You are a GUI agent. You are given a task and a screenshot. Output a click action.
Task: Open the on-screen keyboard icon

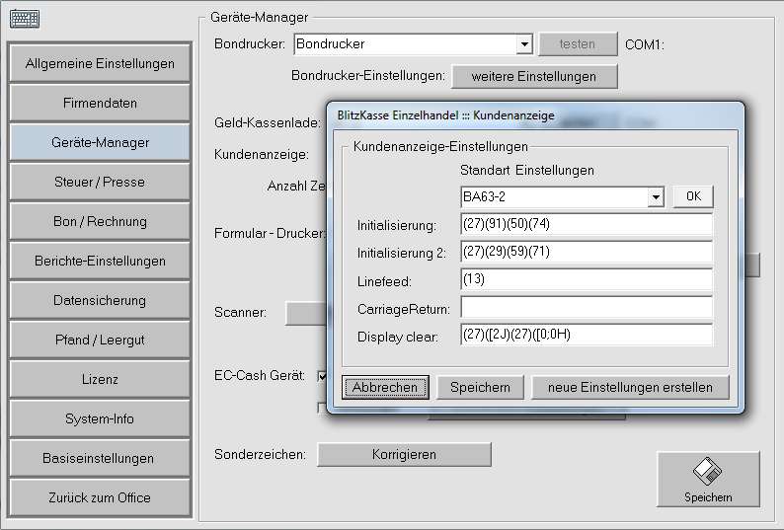point(25,19)
